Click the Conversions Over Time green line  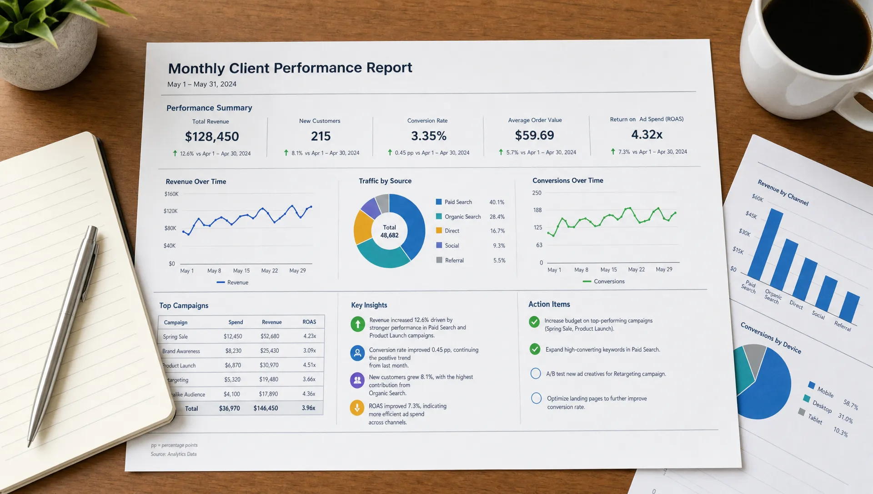612,221
